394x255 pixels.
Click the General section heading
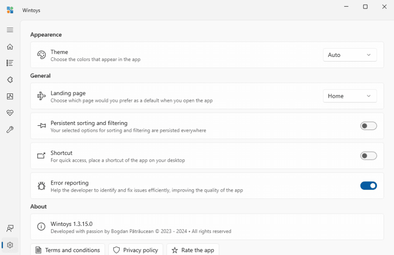40,76
